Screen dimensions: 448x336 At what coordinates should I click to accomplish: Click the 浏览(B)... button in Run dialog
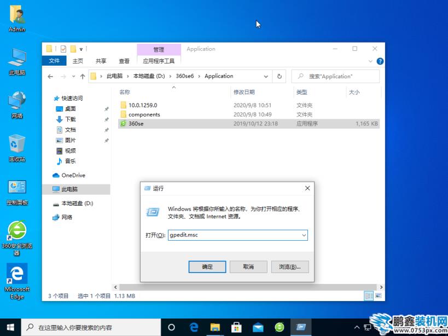click(x=290, y=267)
